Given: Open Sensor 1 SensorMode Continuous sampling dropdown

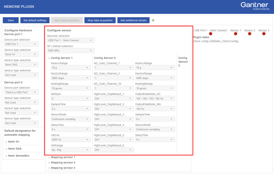Looking at the screenshot, I should [71, 119].
